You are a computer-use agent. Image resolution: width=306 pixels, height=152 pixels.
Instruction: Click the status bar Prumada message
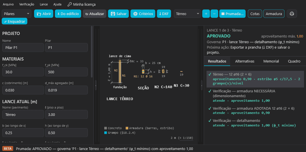104,149
